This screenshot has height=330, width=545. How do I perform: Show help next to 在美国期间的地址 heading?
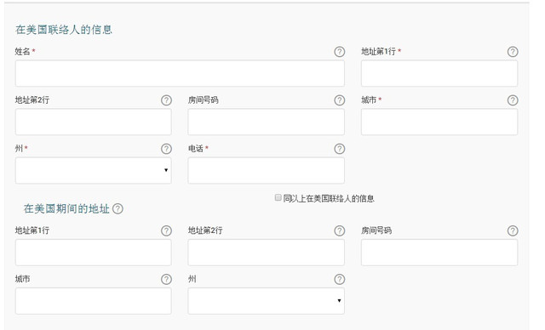118,209
